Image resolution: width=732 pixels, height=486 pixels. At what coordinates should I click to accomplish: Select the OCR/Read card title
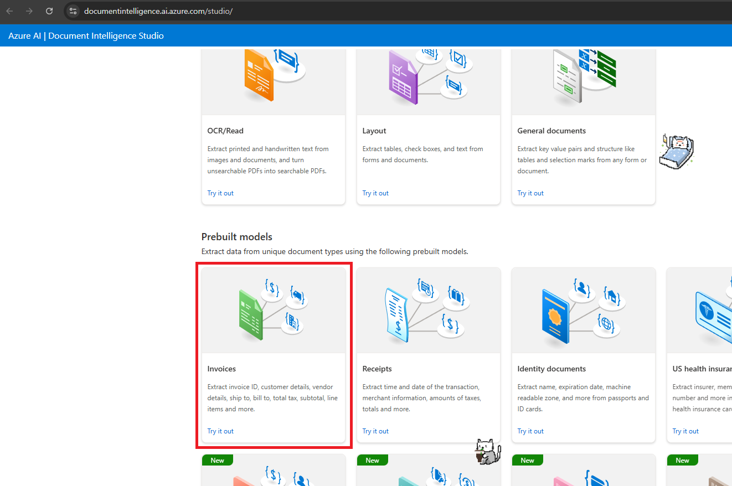(x=225, y=131)
